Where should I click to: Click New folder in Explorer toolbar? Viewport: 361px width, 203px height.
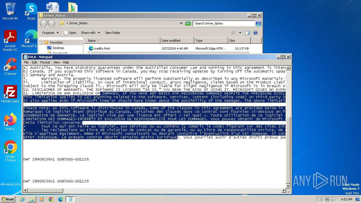point(113,33)
